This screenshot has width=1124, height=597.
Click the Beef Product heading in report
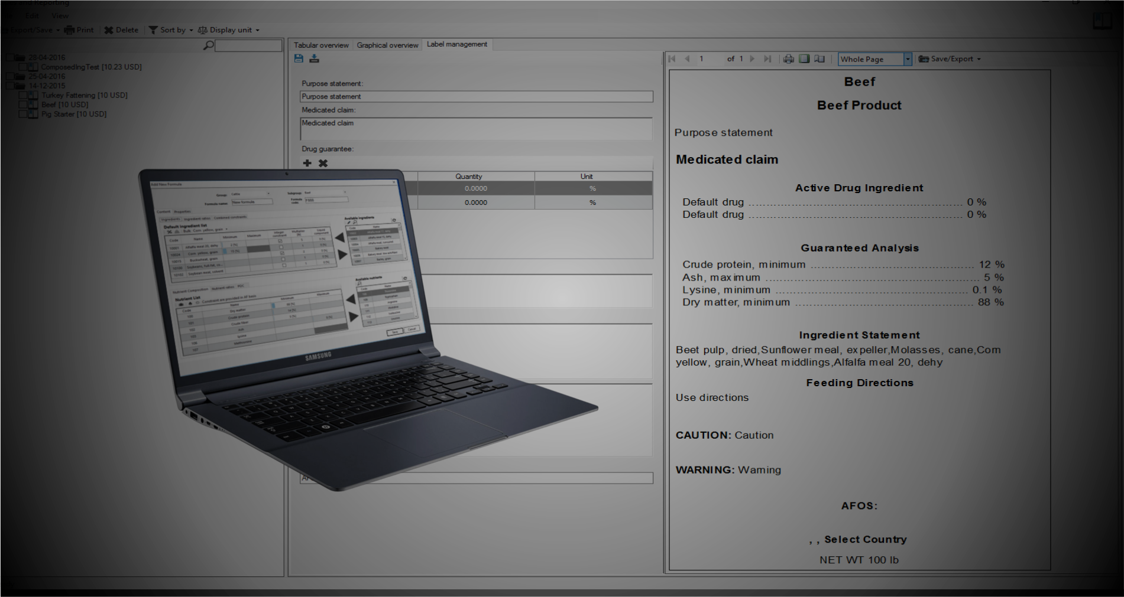pyautogui.click(x=859, y=105)
